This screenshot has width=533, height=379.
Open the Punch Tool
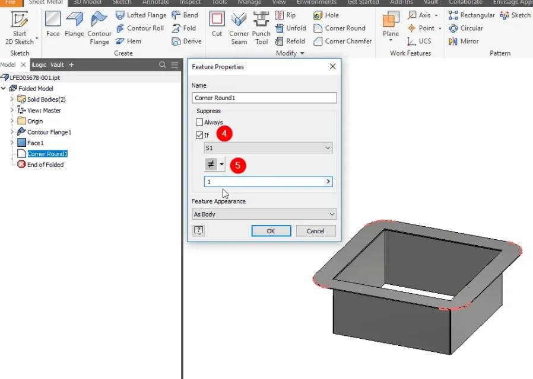click(x=261, y=28)
